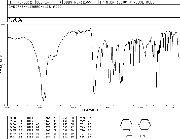Click the x-axis tick label 1000
Image resolution: width=180 pixels, height=139 pixels.
pyautogui.click(x=140, y=108)
